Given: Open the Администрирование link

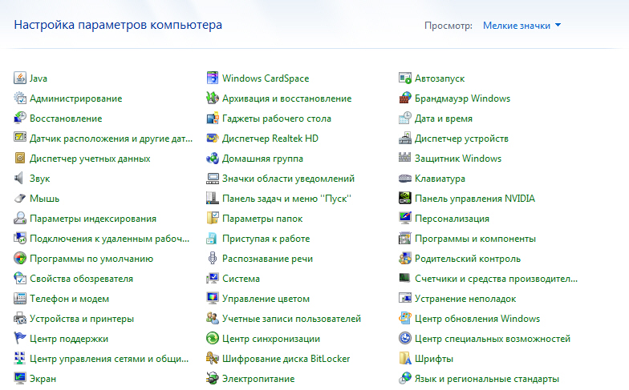Looking at the screenshot, I should [x=75, y=99].
